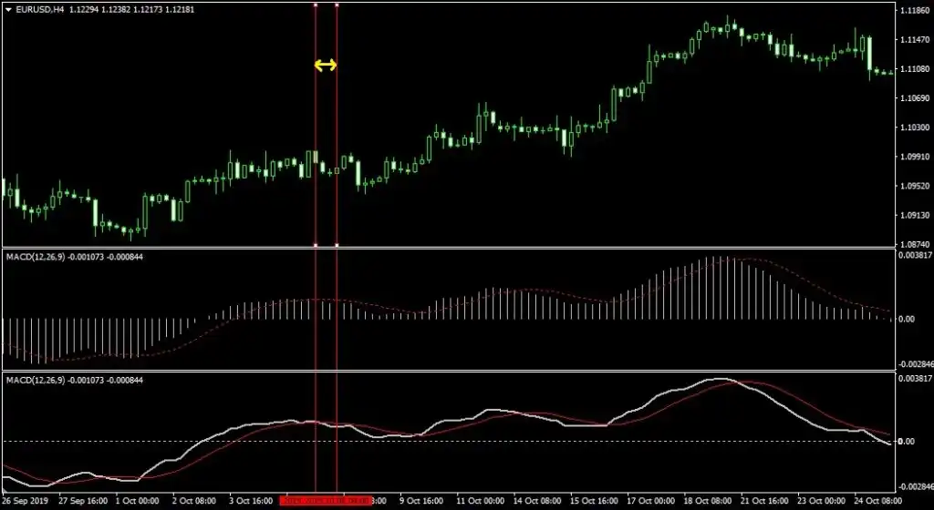Click the -0.002846 value on histogram MACD scale
Image resolution: width=934 pixels, height=510 pixels.
913,362
